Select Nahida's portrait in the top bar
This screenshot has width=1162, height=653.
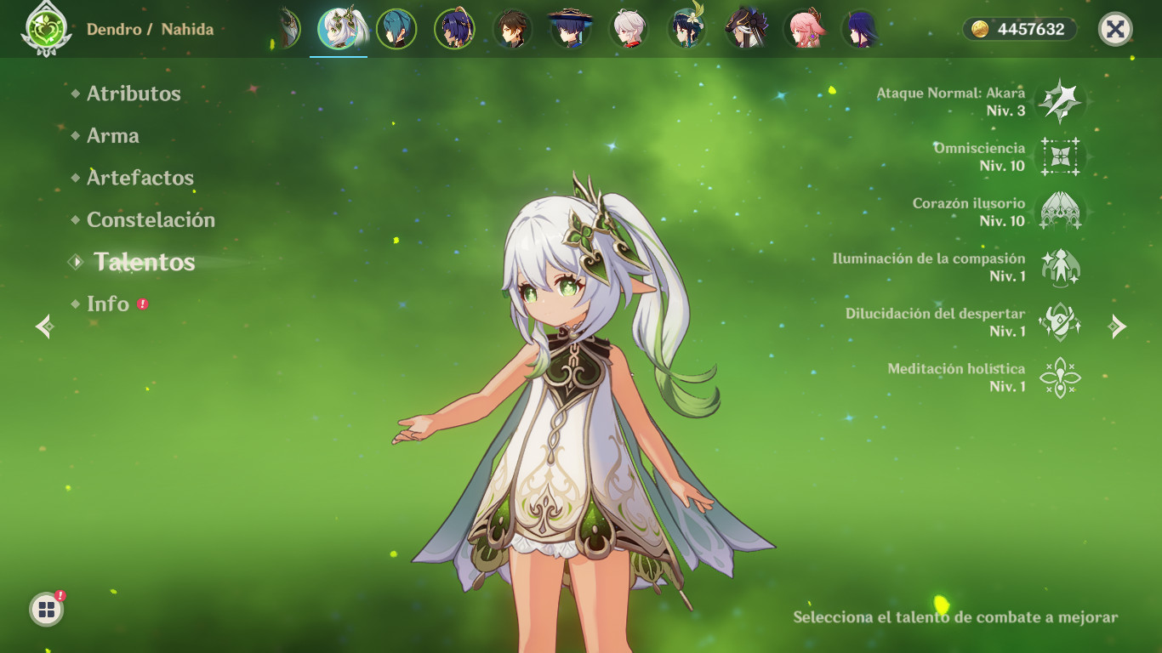coord(340,26)
